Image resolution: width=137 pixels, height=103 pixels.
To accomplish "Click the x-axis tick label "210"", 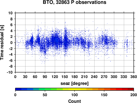I will [x=84, y=77].
